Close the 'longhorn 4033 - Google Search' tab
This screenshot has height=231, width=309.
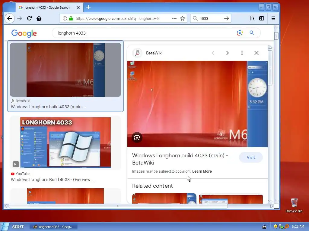point(78,8)
